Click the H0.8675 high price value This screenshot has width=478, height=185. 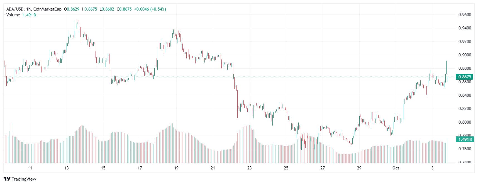click(x=89, y=9)
